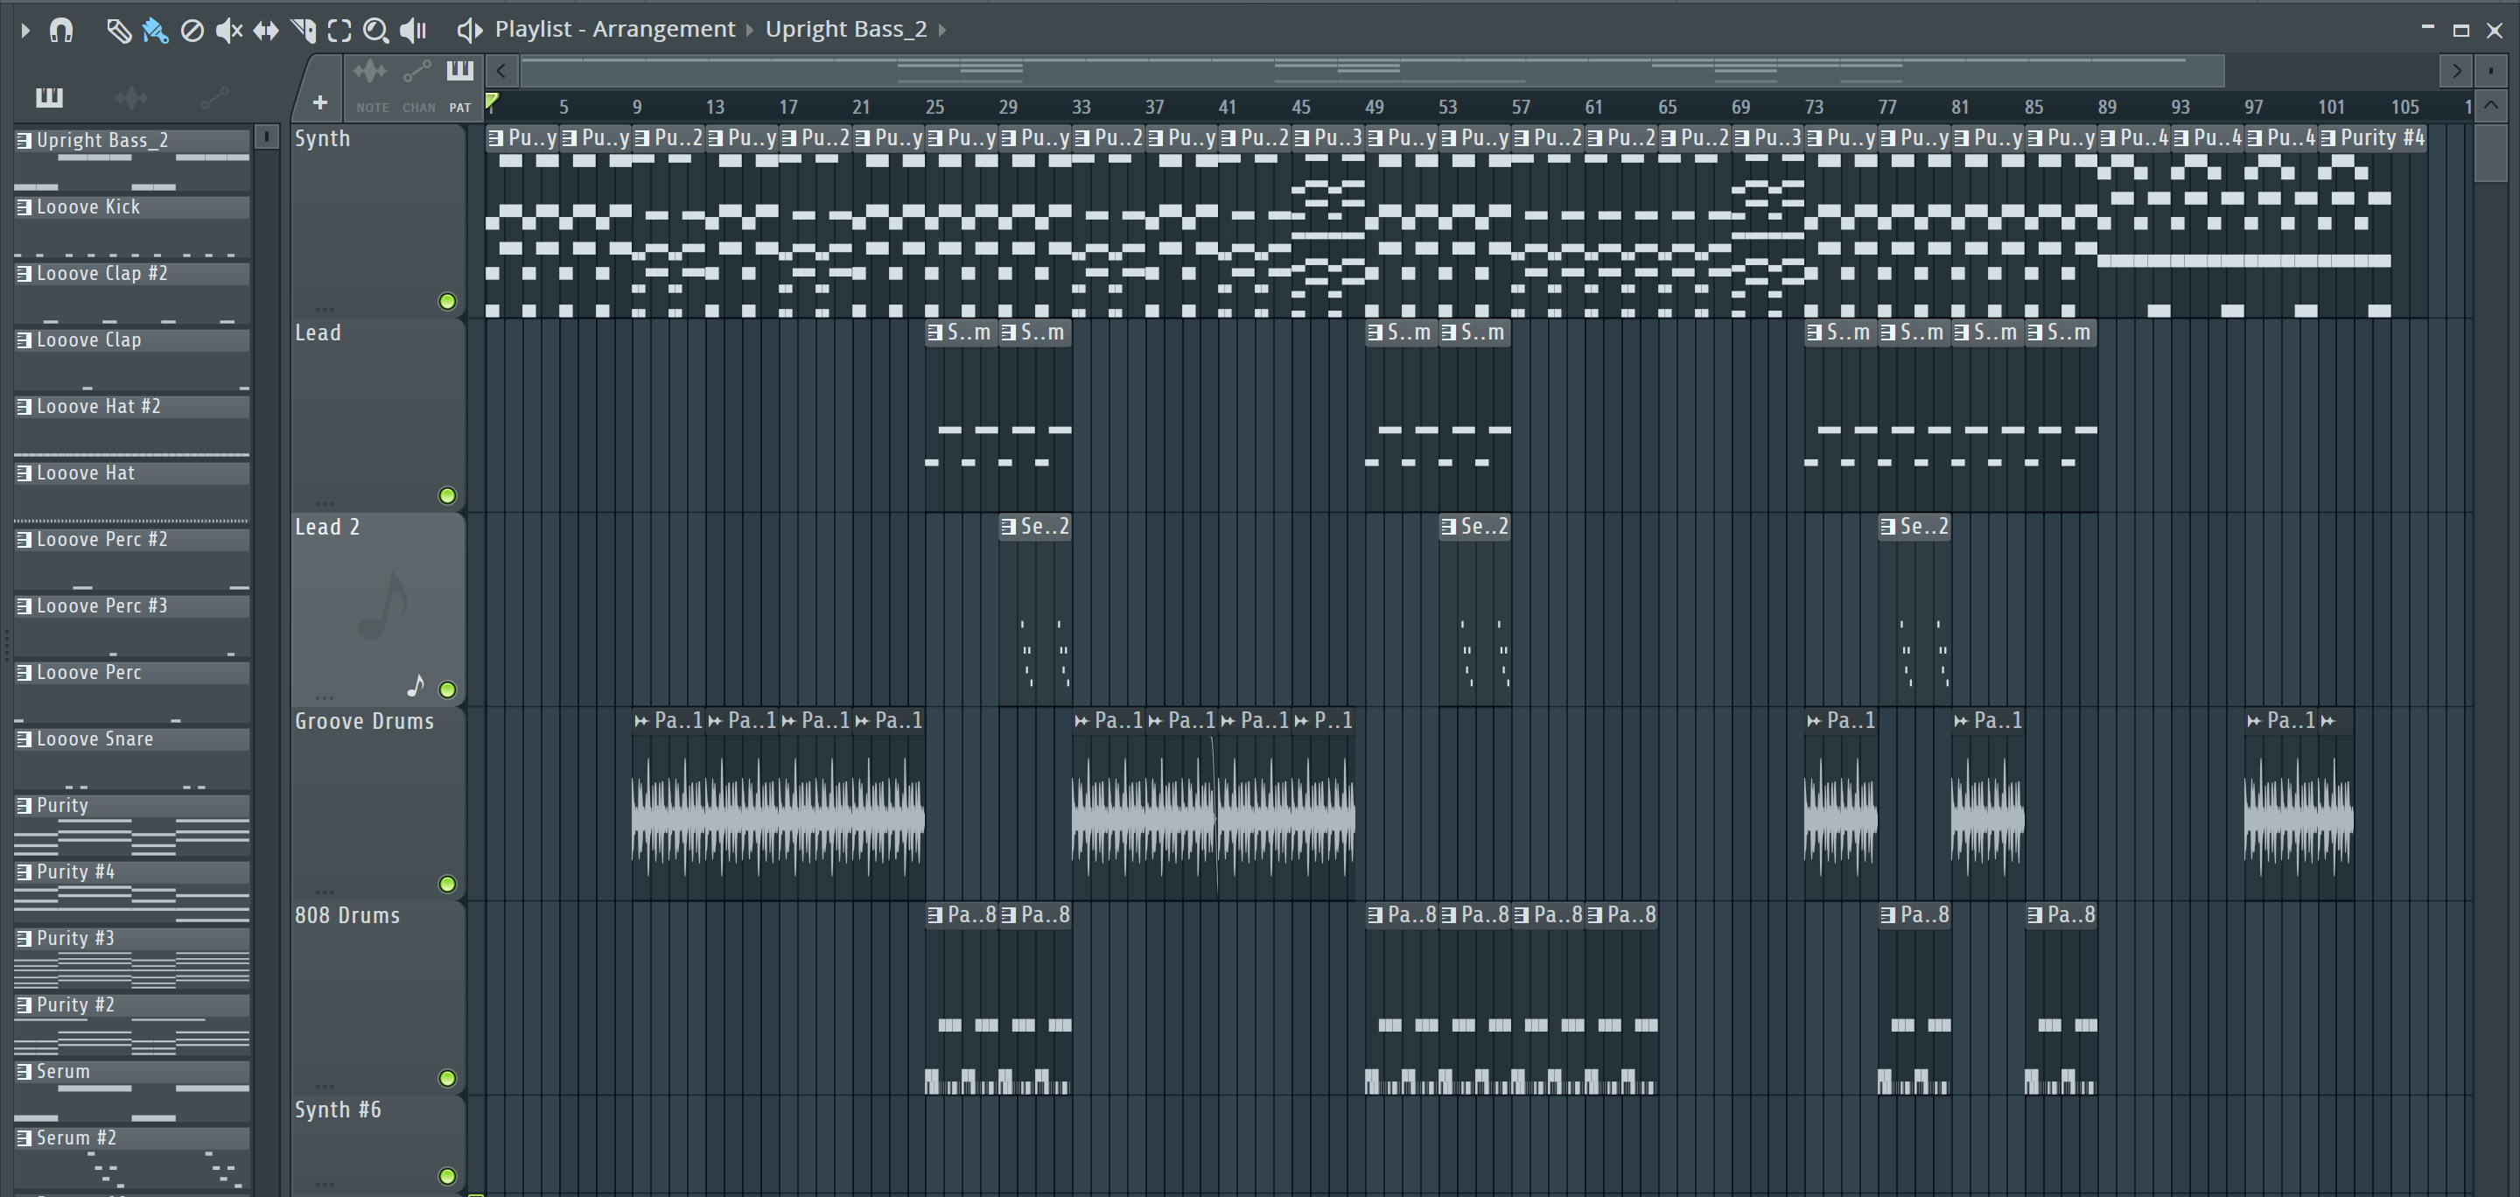The height and width of the screenshot is (1197, 2520).
Task: Click the Looove Perc #2 pattern icon
Action: [x=24, y=540]
